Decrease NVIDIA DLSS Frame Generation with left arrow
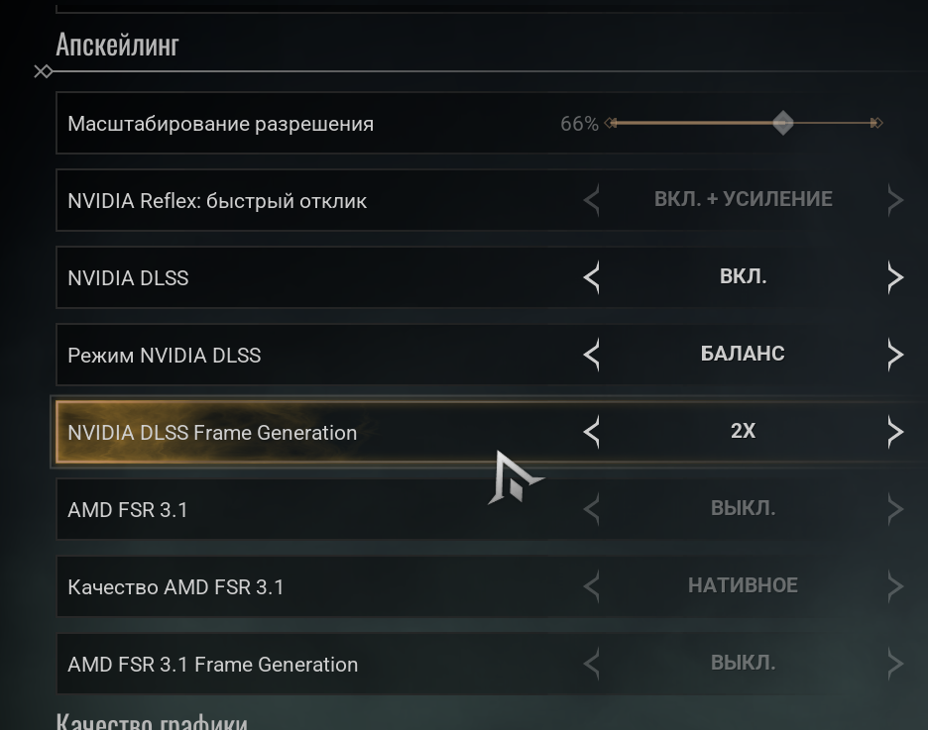928x730 pixels. [592, 432]
